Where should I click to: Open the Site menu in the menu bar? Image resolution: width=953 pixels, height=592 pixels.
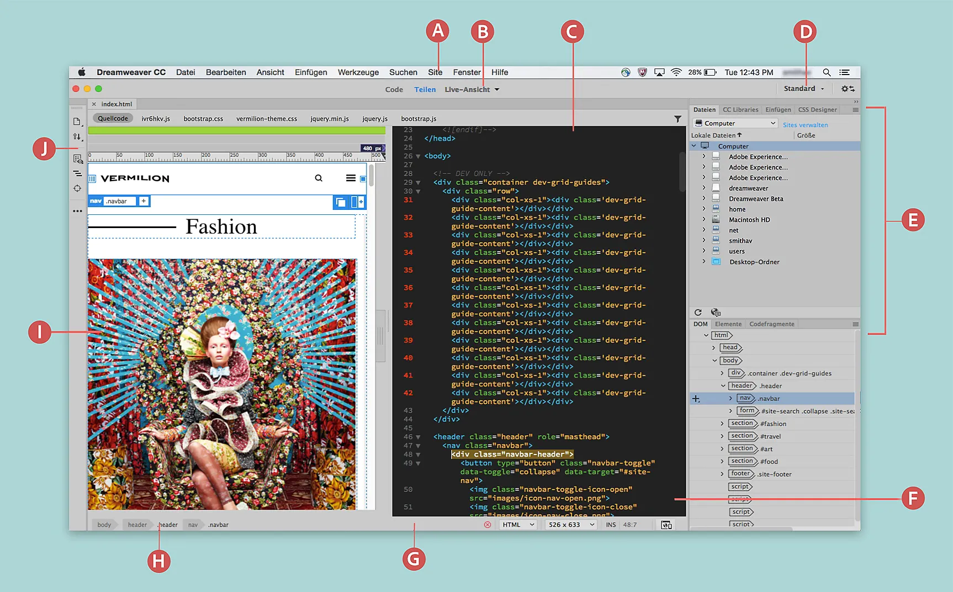(436, 72)
